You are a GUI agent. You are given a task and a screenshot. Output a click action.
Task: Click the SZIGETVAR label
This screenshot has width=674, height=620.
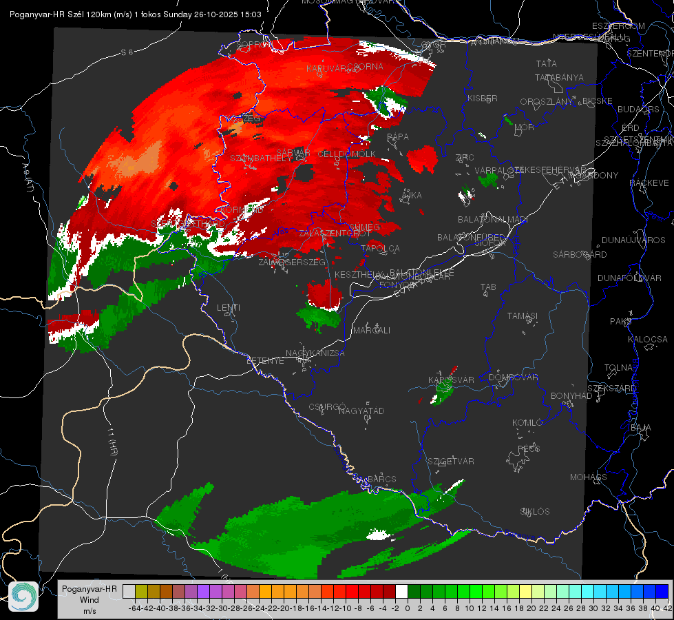pyautogui.click(x=451, y=461)
